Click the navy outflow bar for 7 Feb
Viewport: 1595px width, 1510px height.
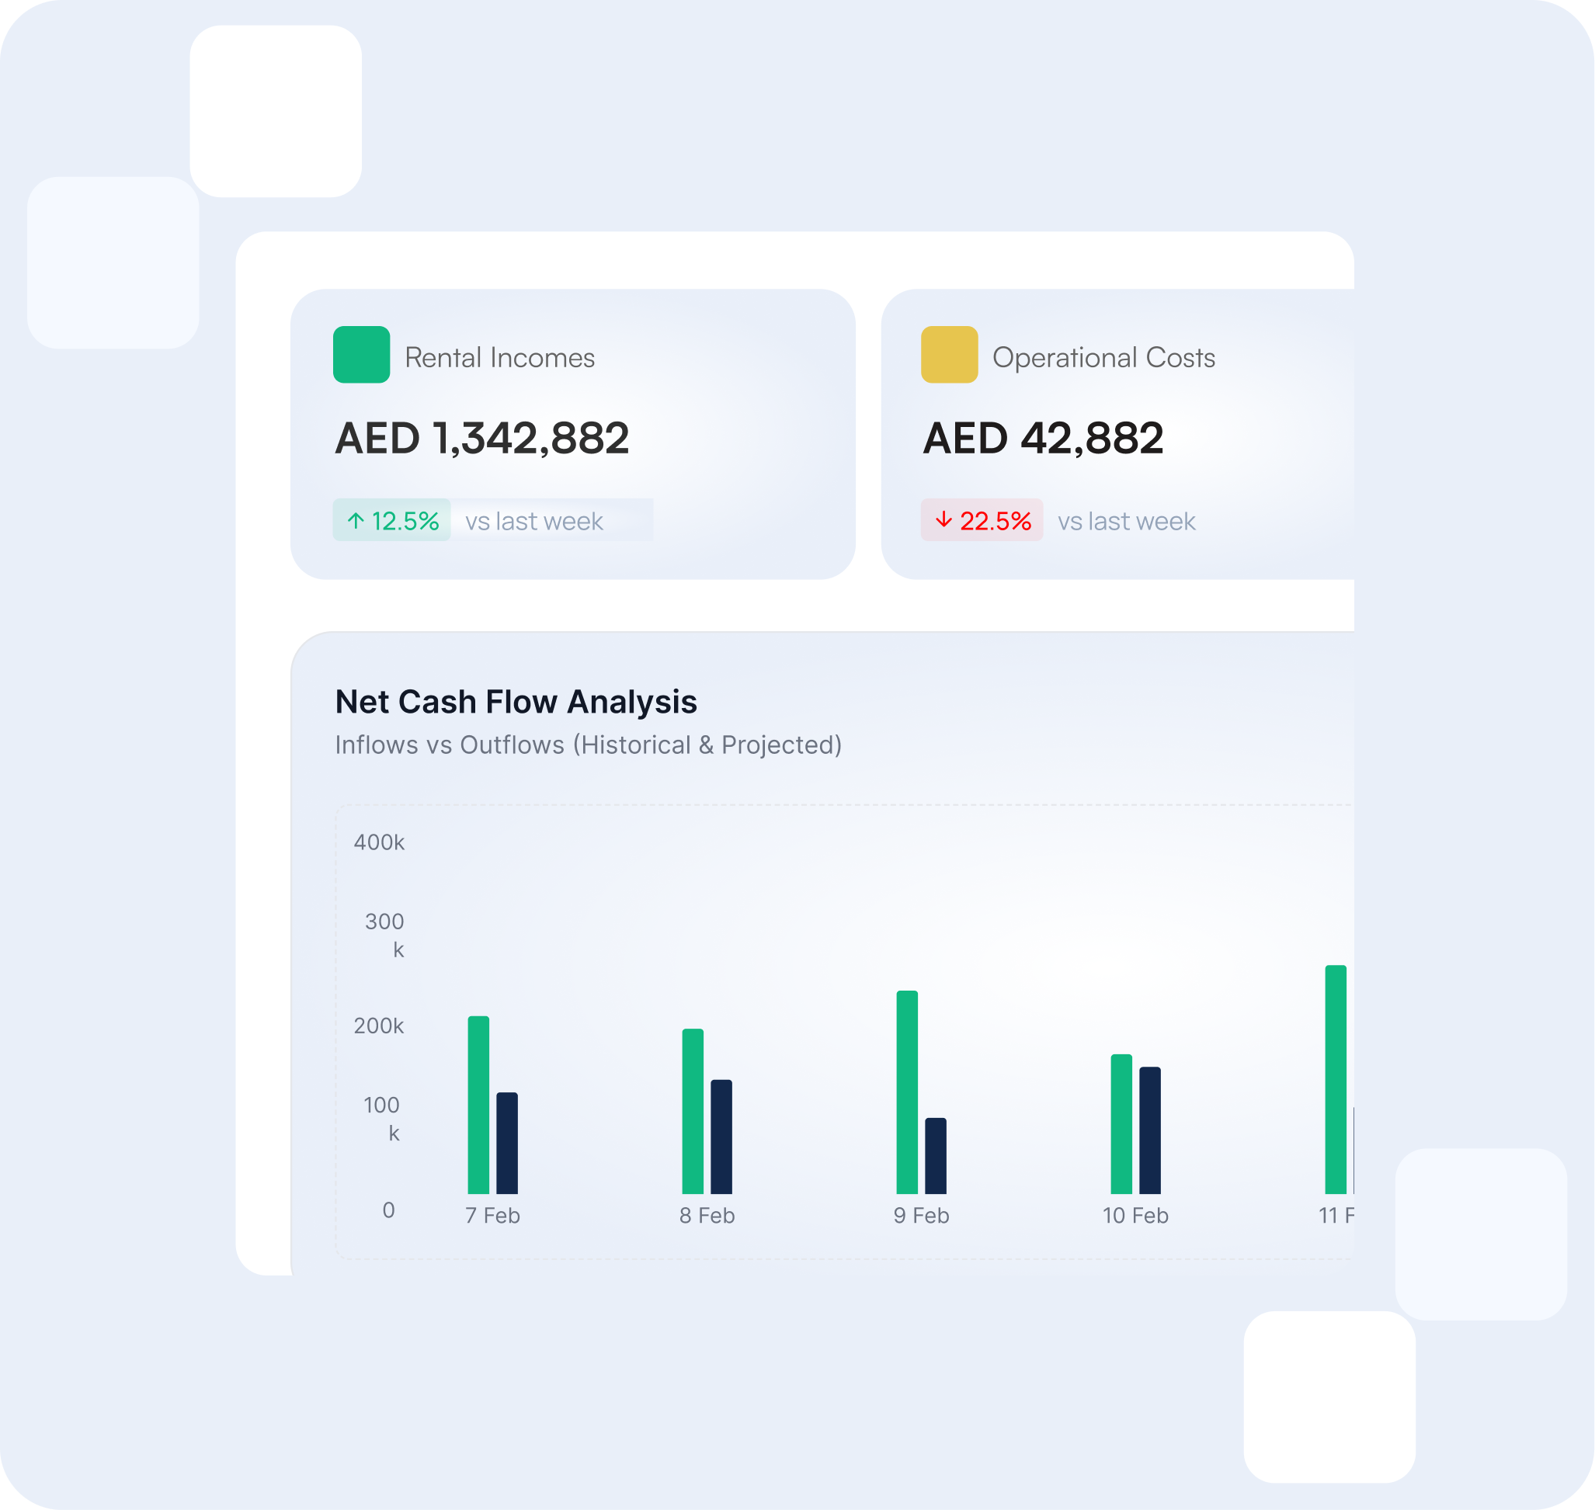coord(507,1143)
